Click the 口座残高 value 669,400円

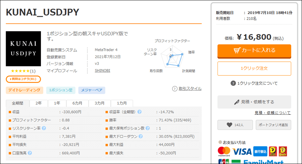pyautogui.click(x=71, y=153)
